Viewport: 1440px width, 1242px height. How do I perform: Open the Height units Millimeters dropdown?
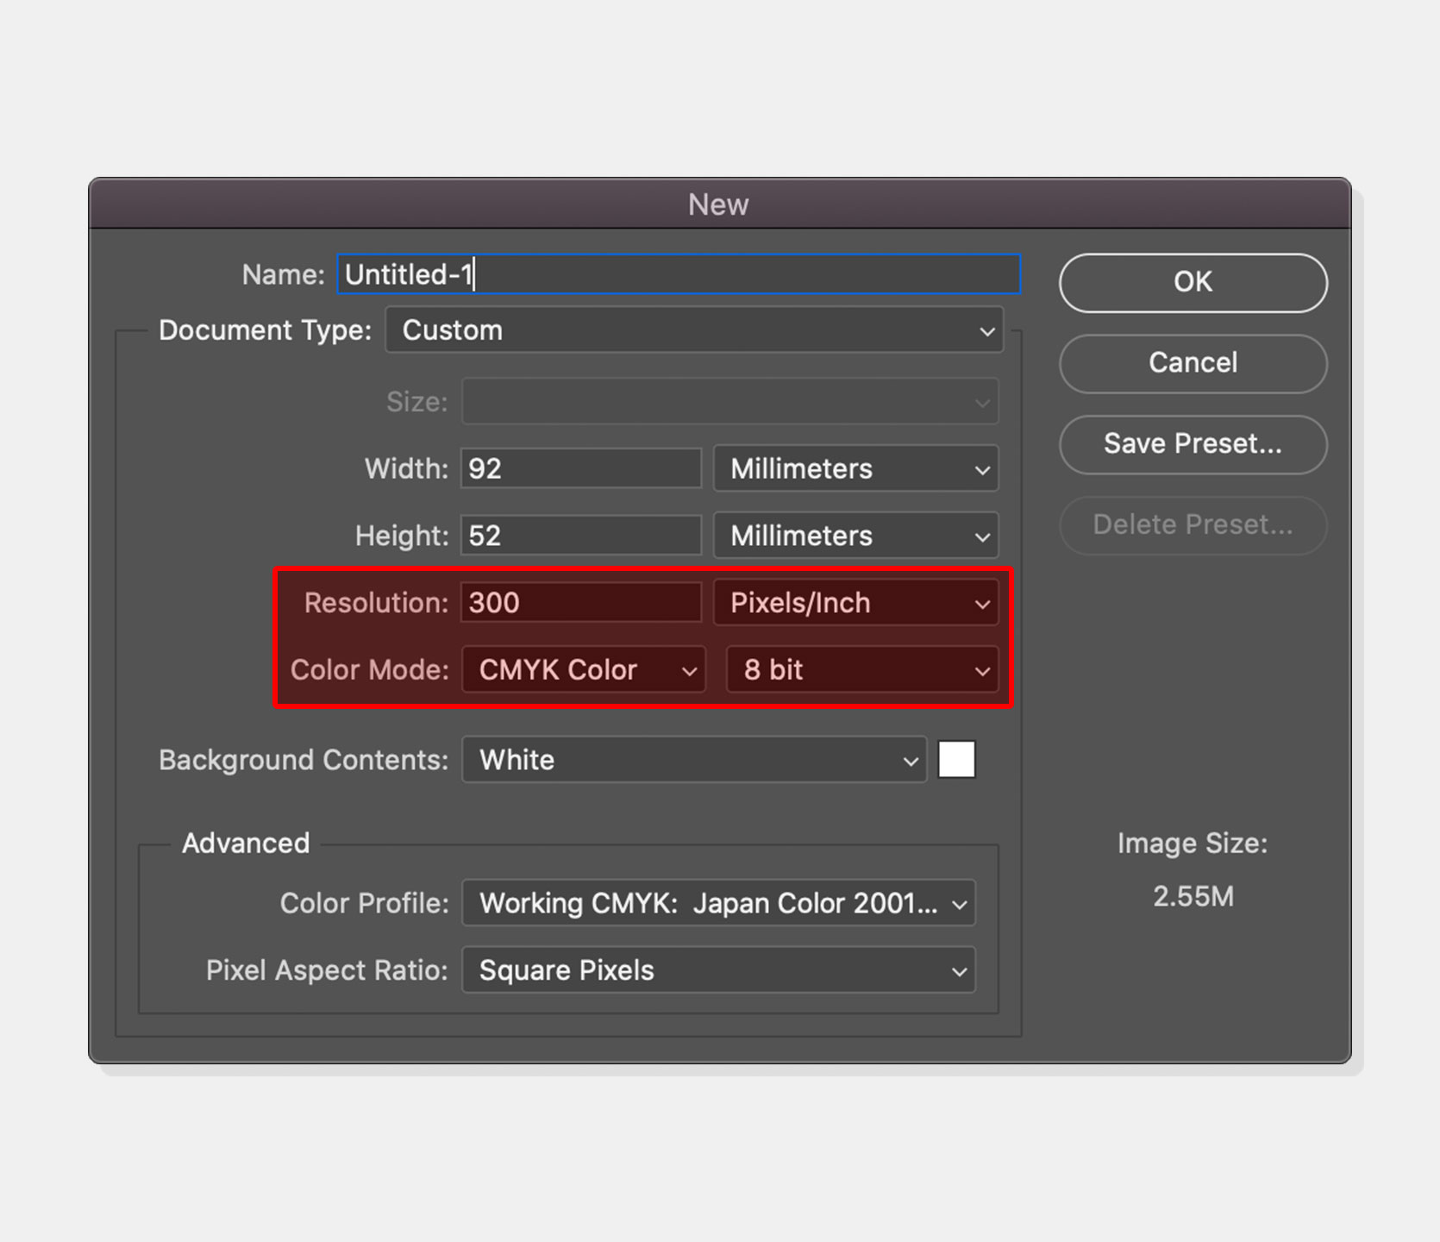pos(856,536)
